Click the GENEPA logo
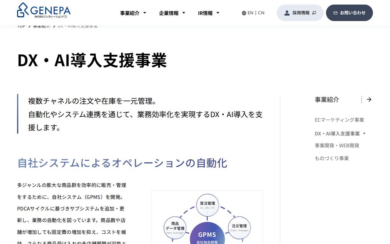 [x=44, y=10]
